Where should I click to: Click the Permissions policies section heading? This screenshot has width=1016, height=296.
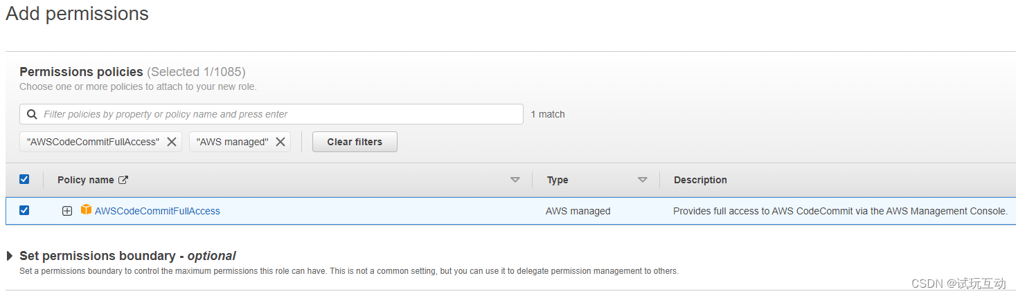click(x=81, y=72)
